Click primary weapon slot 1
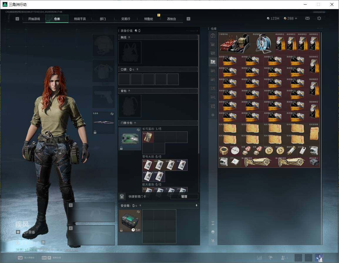The image size is (339, 263). pyautogui.click(x=91, y=212)
